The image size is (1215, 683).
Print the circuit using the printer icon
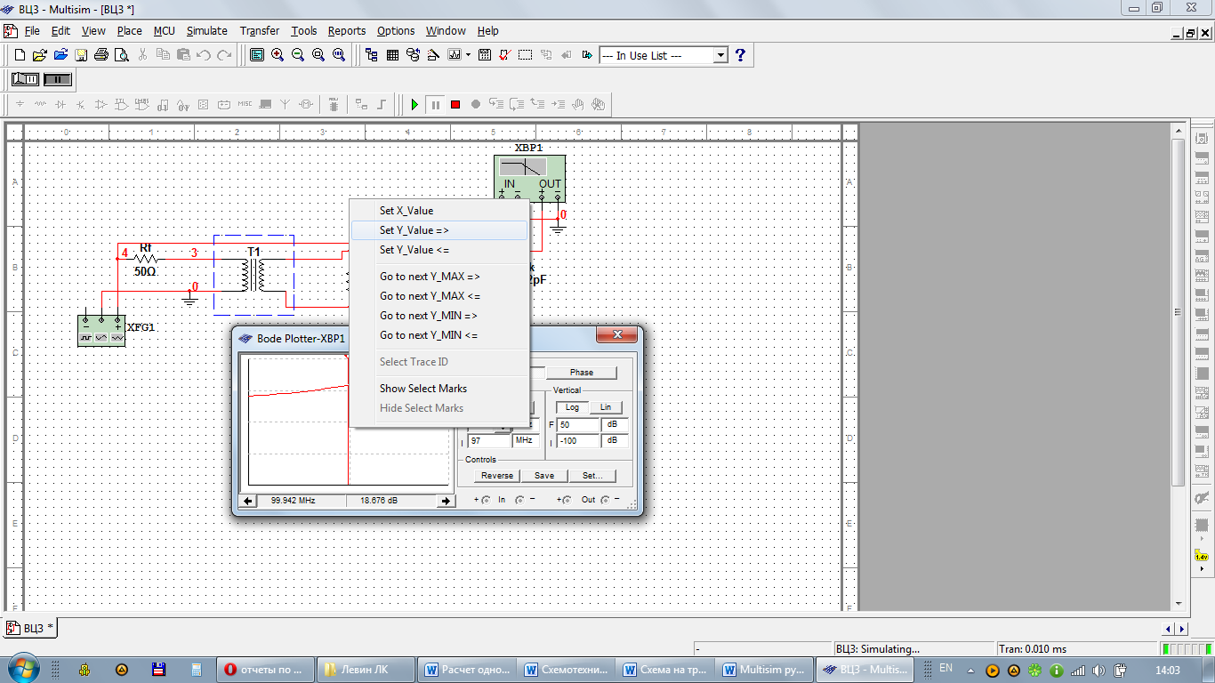(x=101, y=55)
